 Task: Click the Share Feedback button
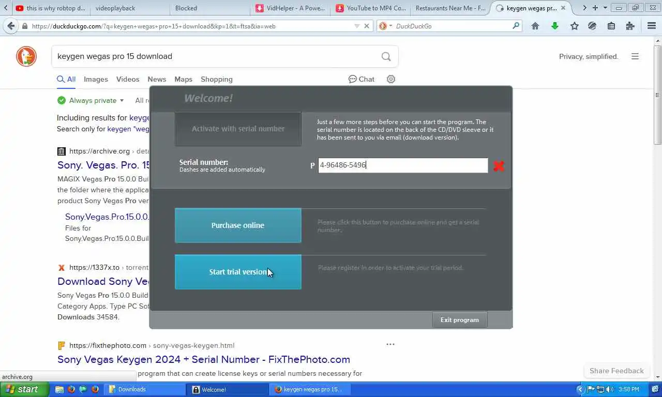point(616,371)
